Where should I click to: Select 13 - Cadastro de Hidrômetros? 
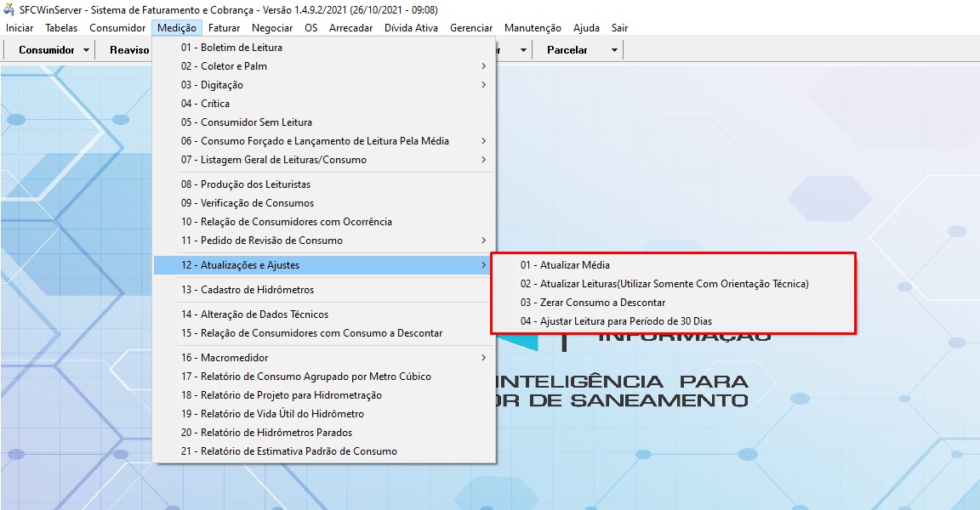point(247,290)
